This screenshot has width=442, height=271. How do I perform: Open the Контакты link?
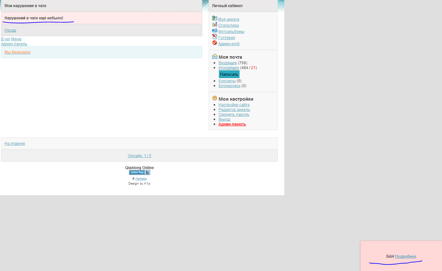(227, 81)
